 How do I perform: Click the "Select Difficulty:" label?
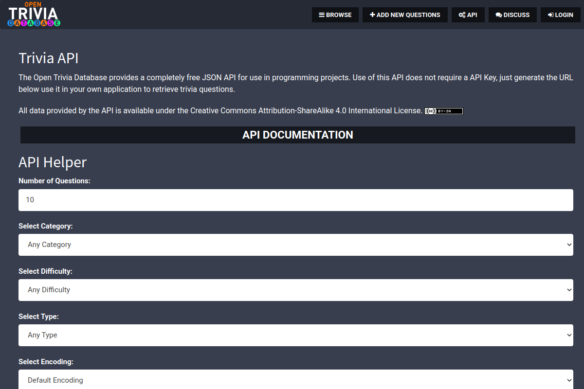45,271
